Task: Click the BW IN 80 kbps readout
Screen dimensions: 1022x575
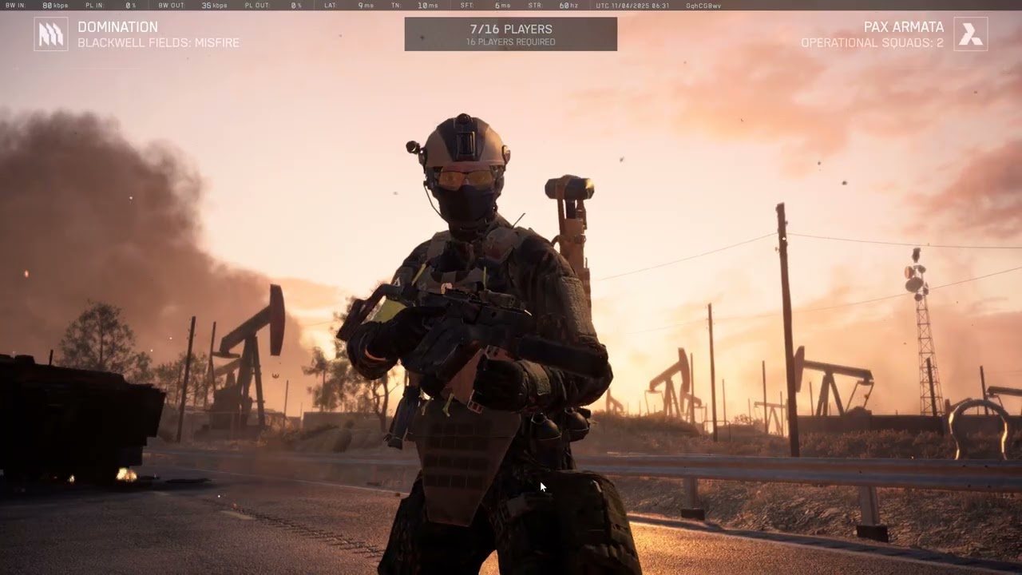Action: point(37,6)
